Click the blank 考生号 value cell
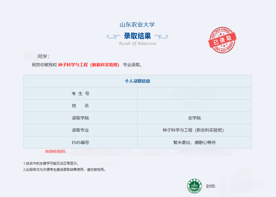276x197 pixels. pos(194,93)
